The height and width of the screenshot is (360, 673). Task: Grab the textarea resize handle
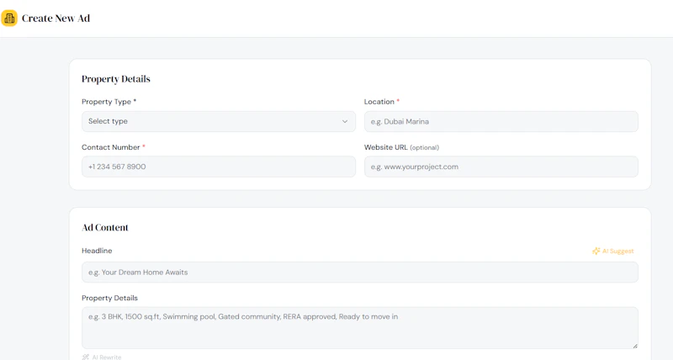pos(635,346)
